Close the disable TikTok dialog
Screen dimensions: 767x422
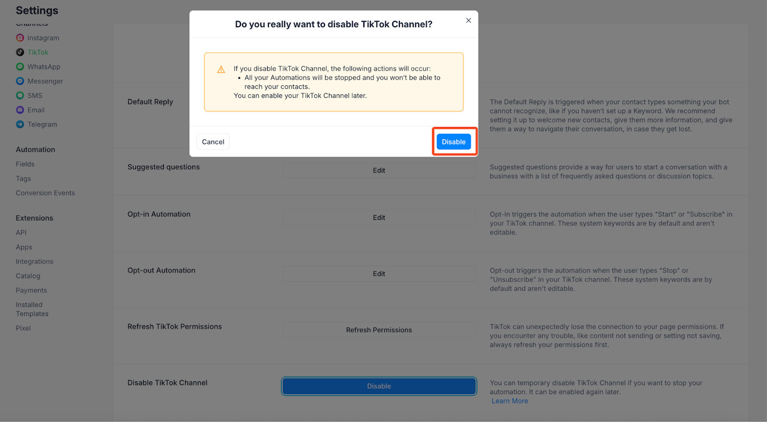(468, 21)
